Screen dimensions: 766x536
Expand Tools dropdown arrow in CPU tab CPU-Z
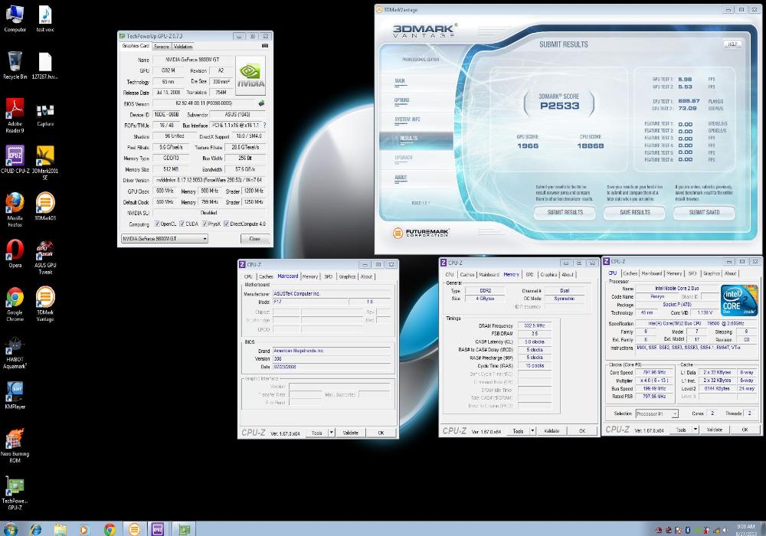(x=696, y=430)
